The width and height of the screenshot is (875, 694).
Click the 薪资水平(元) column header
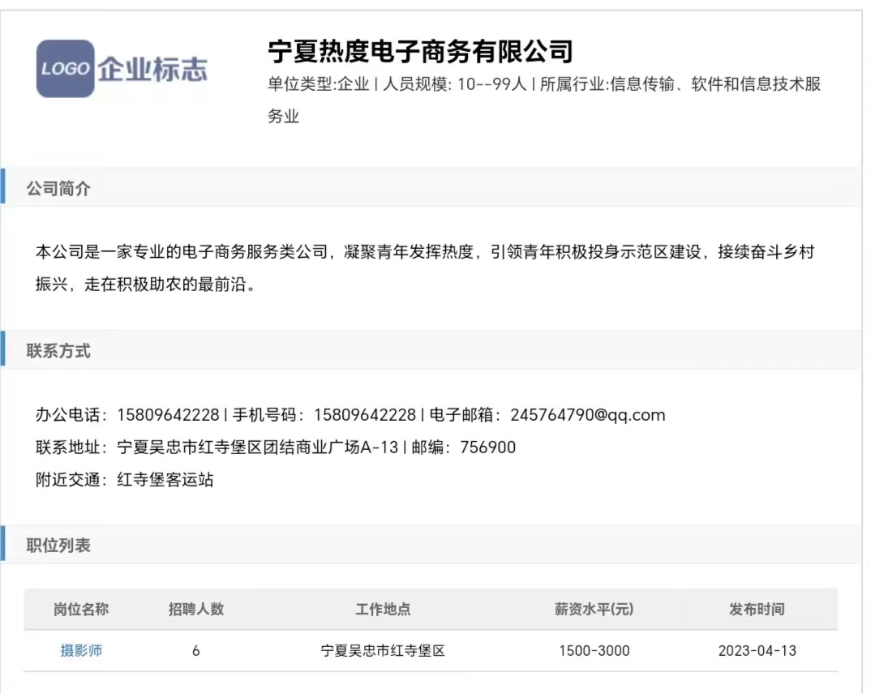pos(594,609)
